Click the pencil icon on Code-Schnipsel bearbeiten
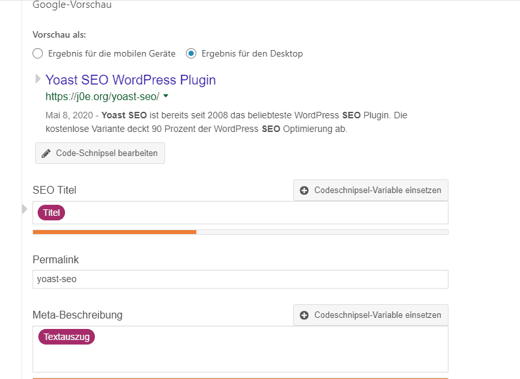Image resolution: width=520 pixels, height=379 pixels. (45, 153)
